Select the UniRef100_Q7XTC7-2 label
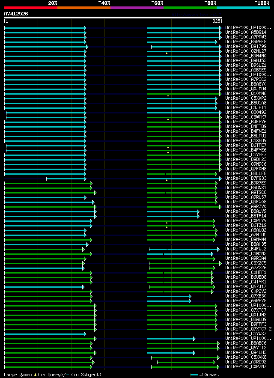 coord(248,329)
